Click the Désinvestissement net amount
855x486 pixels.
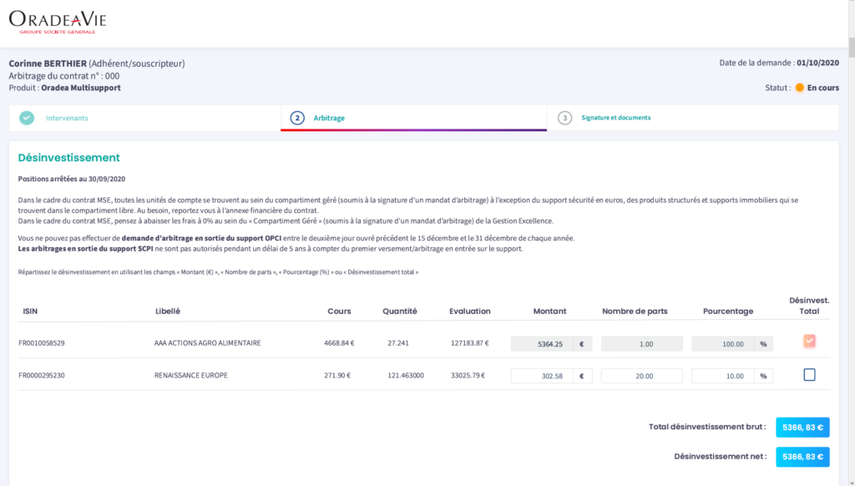click(x=802, y=457)
